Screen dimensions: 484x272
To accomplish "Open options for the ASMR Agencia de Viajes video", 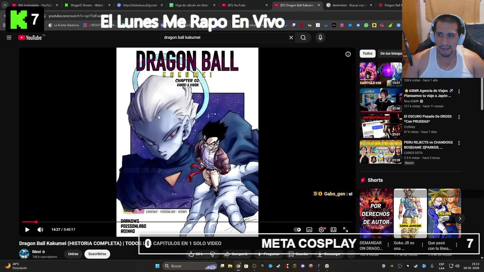I will coord(459,91).
